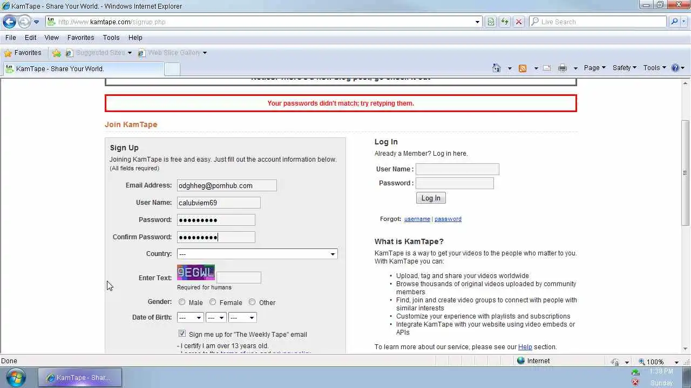This screenshot has height=388, width=691.
Task: Click the scrollbar down arrow
Action: [686, 350]
